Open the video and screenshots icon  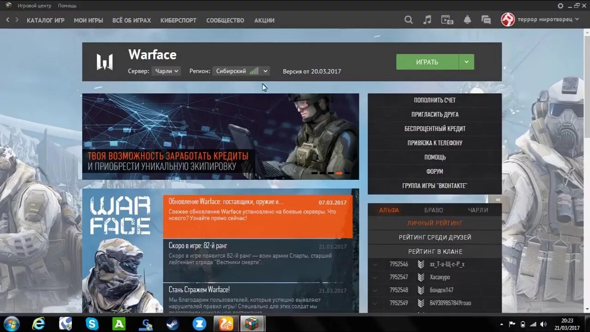tap(447, 20)
